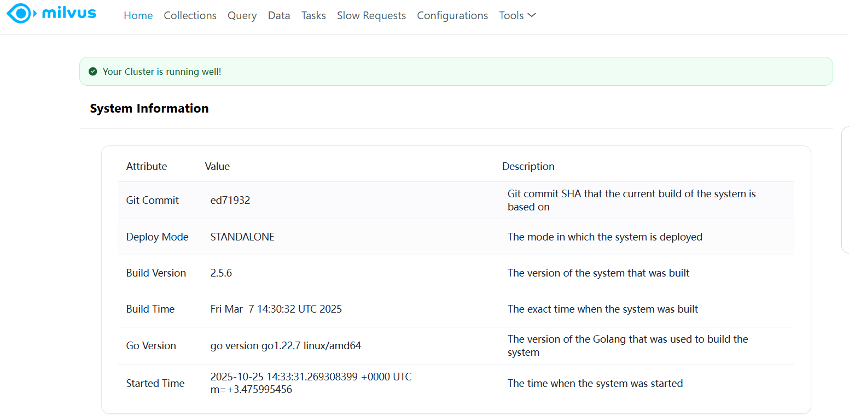
Task: Click the Golang version description text
Action: pos(628,345)
